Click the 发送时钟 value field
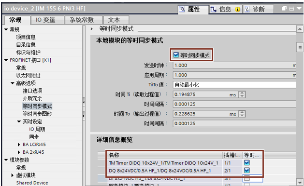Viewport: 304px width, 186px height. click(x=234, y=66)
